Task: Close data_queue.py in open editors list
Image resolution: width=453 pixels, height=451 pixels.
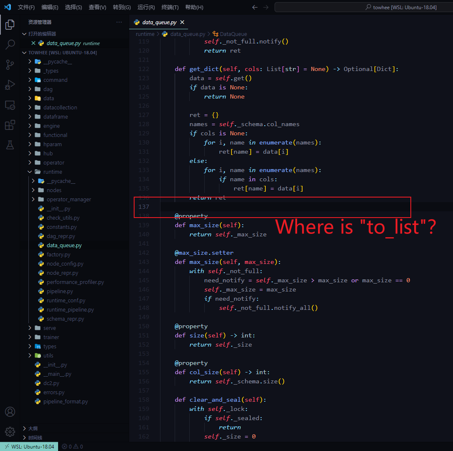Action: (33, 43)
